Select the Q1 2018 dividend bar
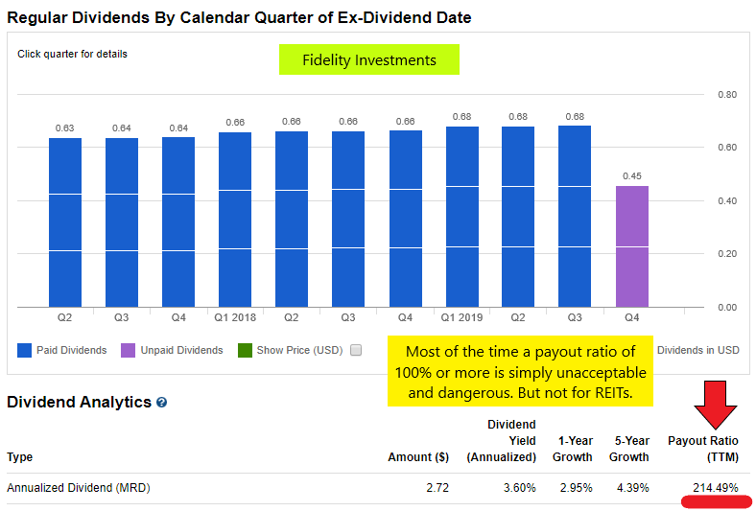Screen dimensions: 756x511 (x=235, y=220)
